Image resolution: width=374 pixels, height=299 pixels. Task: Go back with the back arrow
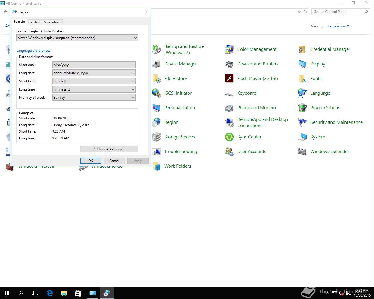coord(6,12)
